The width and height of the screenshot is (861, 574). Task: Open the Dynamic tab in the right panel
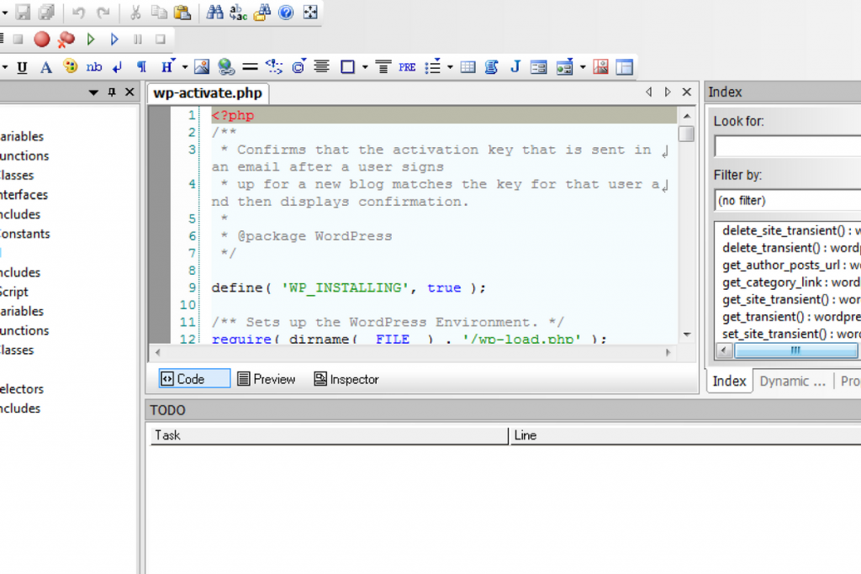pos(791,381)
